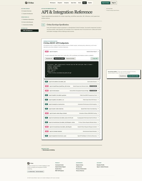Open the Explore Civitas footer link

[80, 165]
